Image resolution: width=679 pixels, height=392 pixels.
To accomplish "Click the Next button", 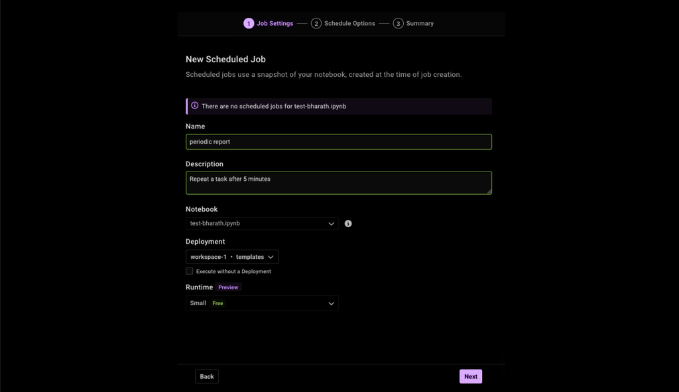I will click(x=471, y=376).
